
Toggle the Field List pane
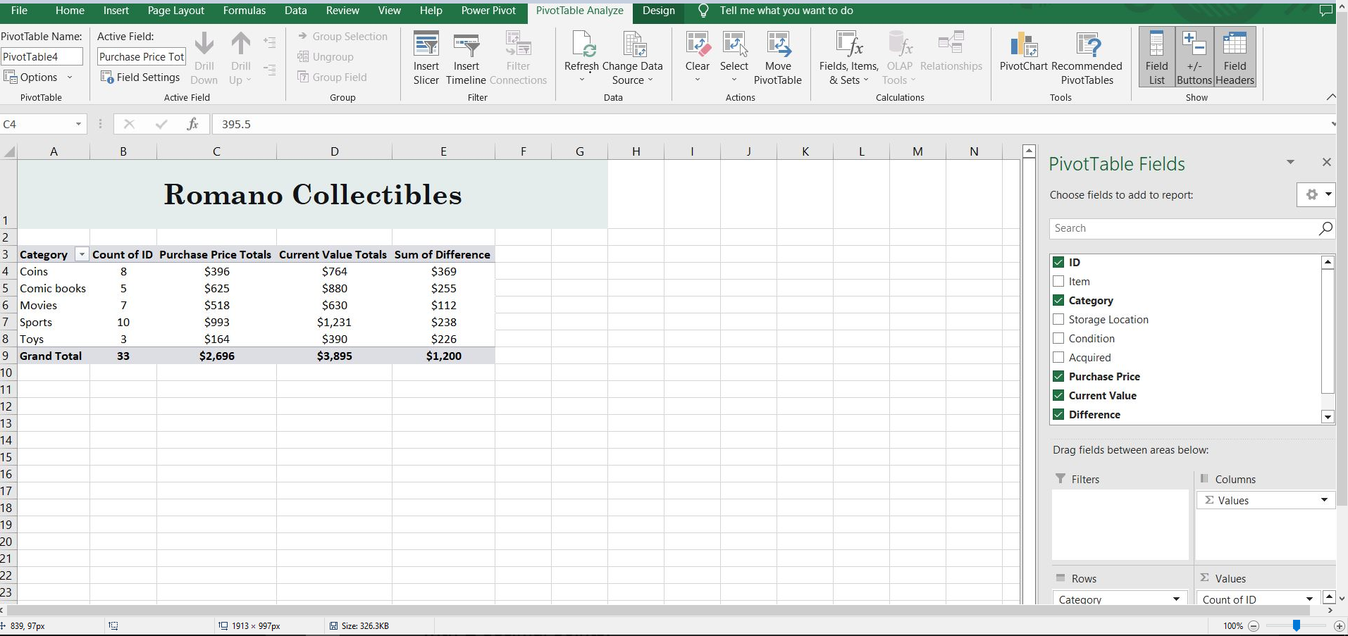point(1156,57)
